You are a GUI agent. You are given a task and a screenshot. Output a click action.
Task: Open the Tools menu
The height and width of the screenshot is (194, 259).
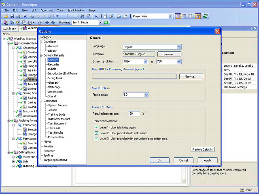[x=60, y=11]
